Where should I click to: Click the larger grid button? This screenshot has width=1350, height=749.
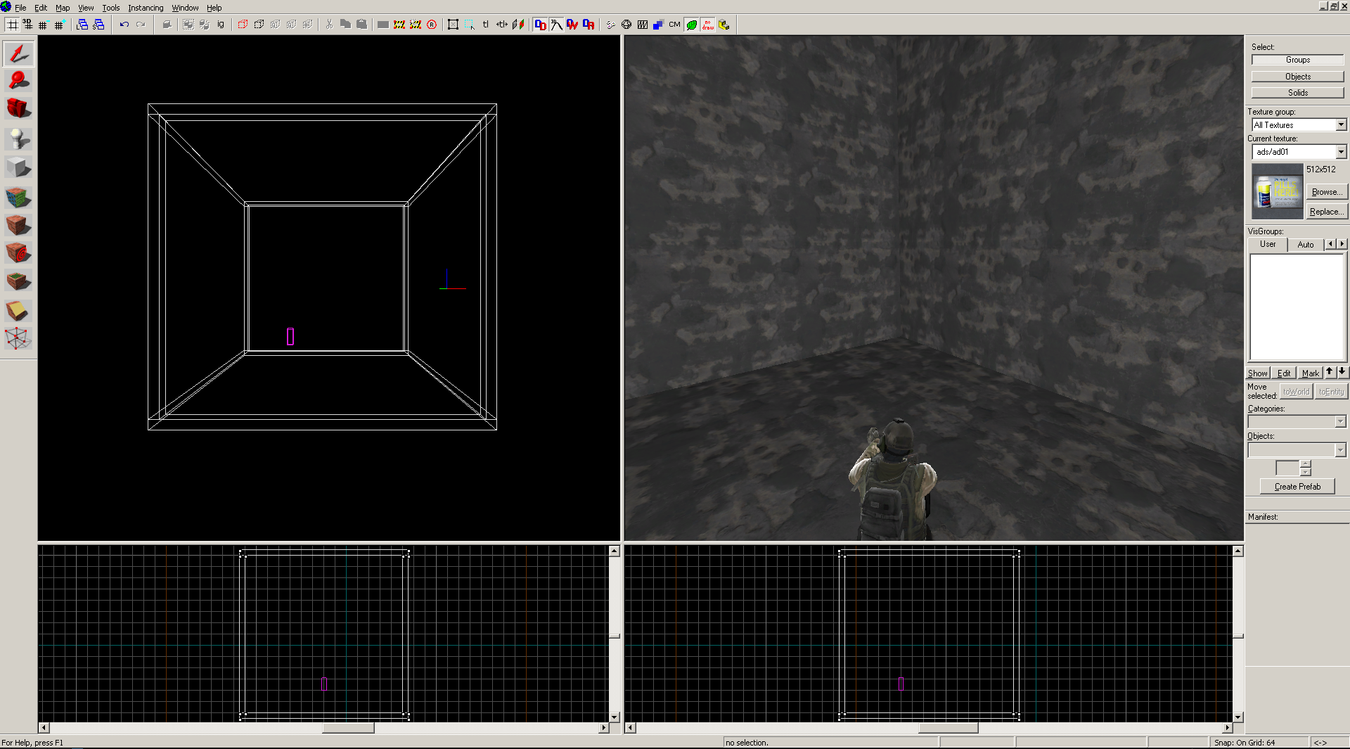[59, 25]
